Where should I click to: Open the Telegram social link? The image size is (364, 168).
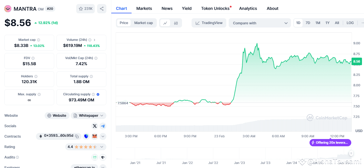102,126
